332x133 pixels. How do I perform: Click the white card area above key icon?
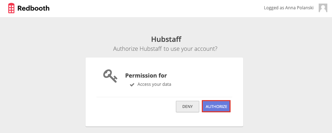click(x=110, y=63)
